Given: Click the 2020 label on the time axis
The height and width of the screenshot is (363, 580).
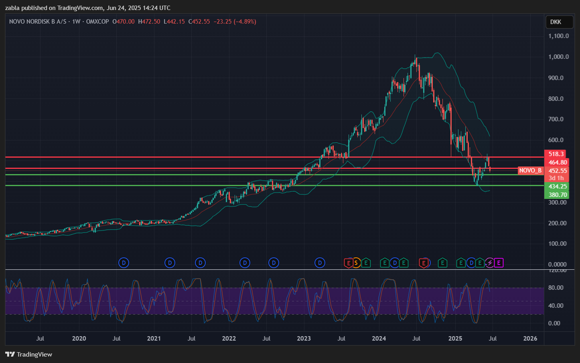Looking at the screenshot, I should [79, 339].
